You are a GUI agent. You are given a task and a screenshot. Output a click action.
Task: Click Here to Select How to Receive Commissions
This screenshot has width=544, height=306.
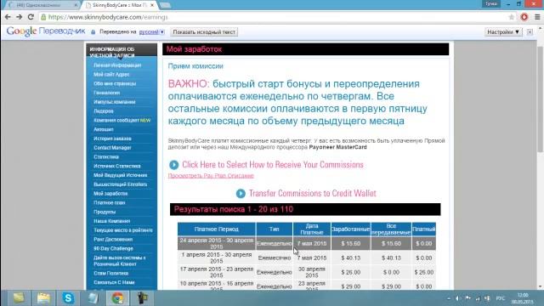pos(273,165)
